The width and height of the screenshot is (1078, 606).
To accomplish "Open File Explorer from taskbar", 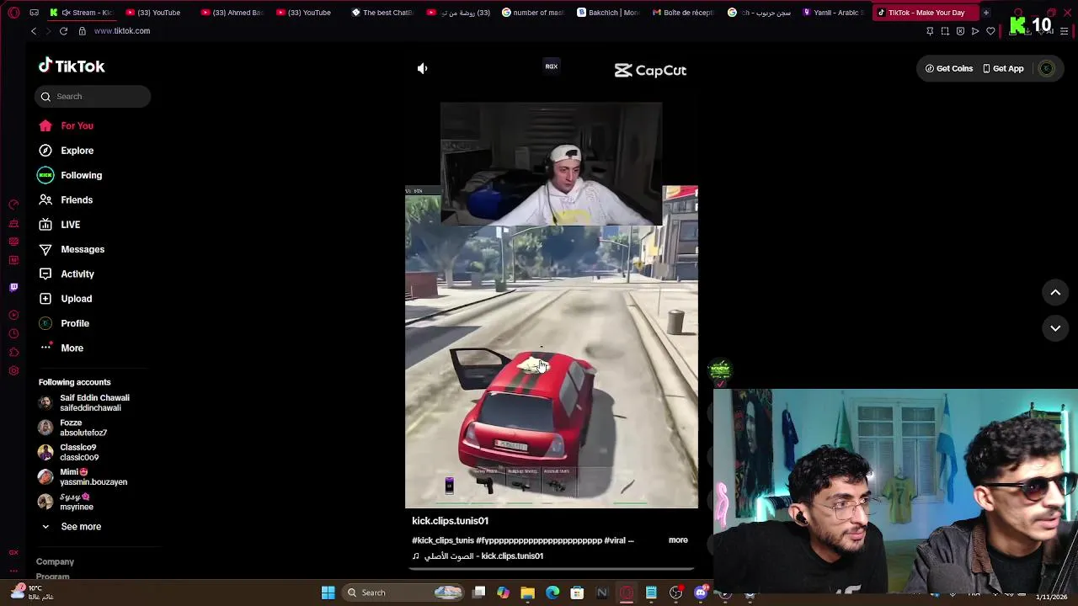I will (x=528, y=593).
